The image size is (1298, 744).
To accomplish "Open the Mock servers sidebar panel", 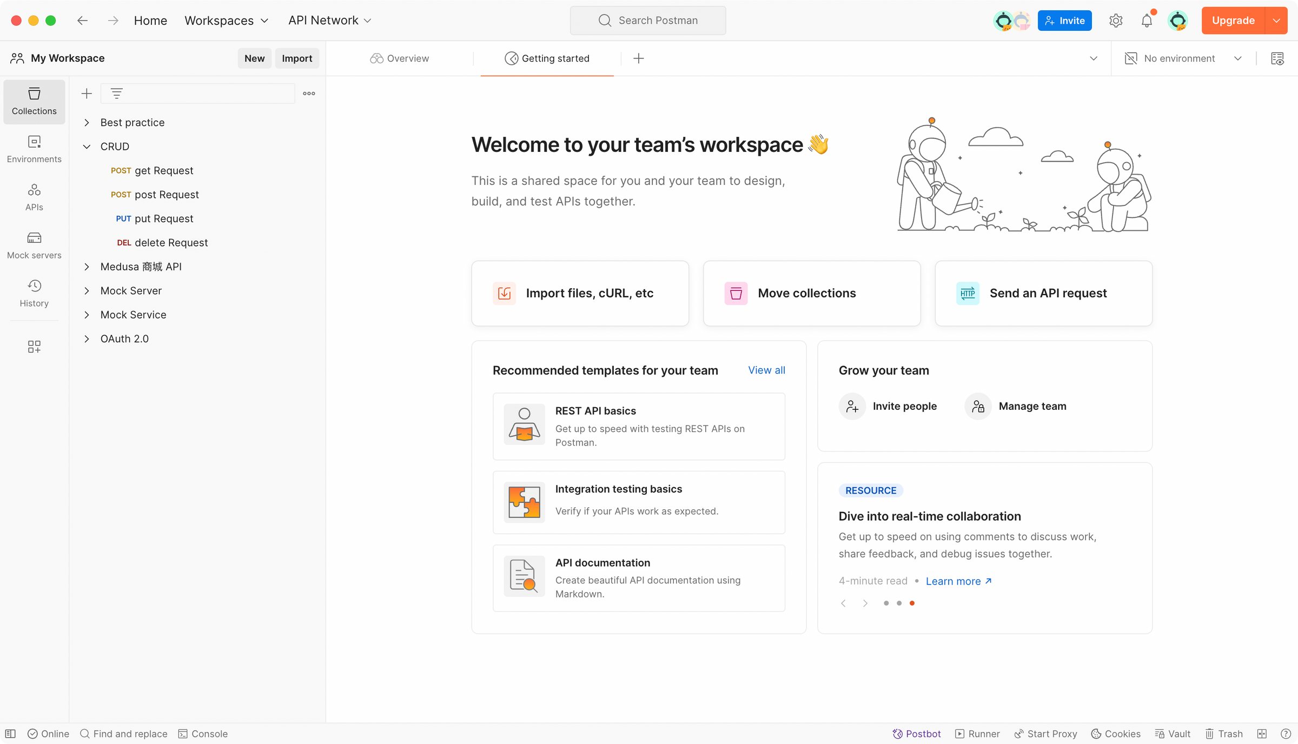I will pyautogui.click(x=34, y=245).
